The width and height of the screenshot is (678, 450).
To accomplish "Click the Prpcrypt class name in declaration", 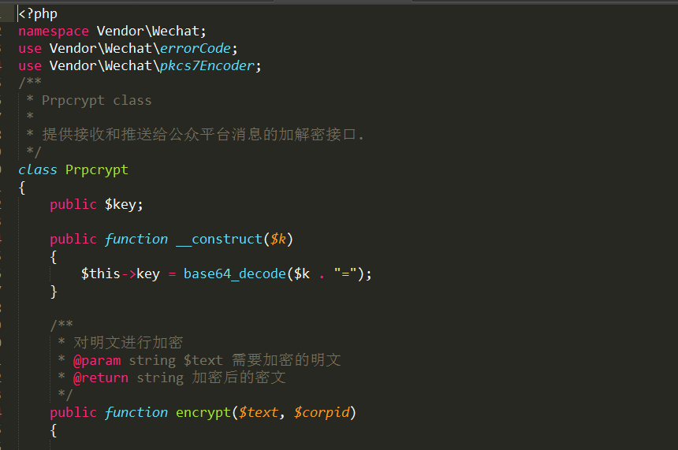I will pos(96,169).
